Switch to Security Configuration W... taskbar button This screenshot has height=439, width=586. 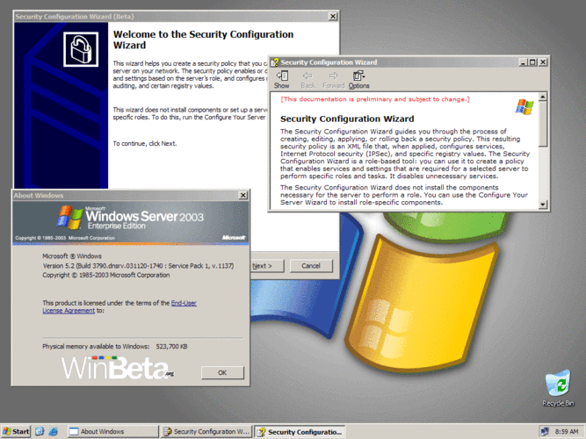tap(207, 431)
